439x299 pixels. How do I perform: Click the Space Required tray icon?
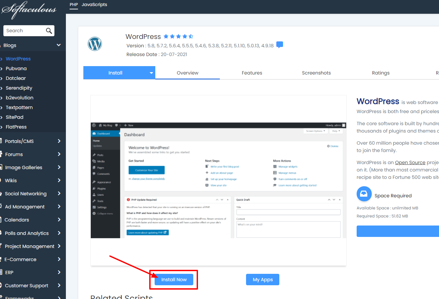click(x=364, y=194)
